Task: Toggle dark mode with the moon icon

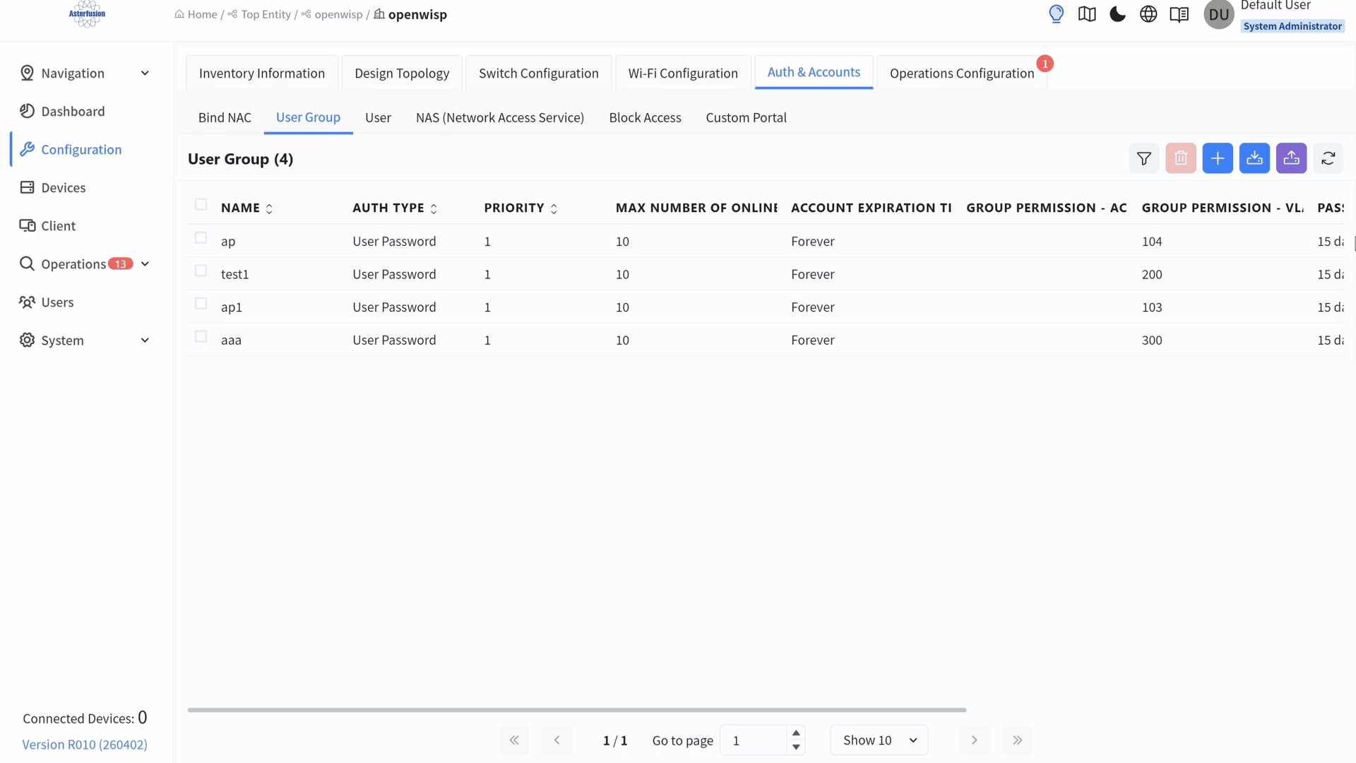Action: pos(1117,14)
